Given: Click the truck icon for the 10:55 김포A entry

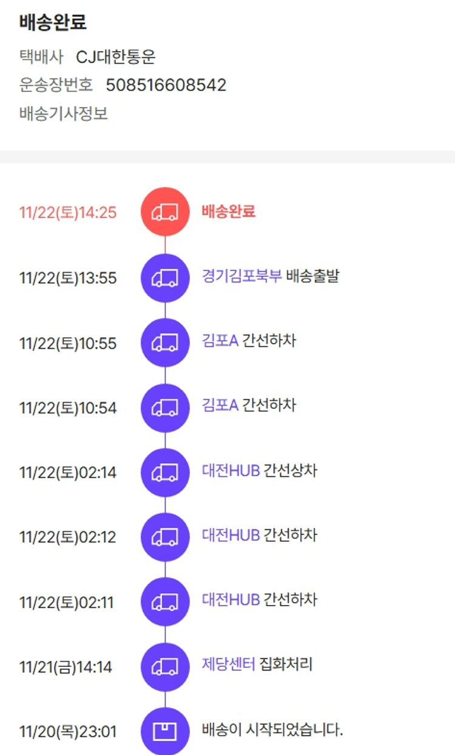Looking at the screenshot, I should pyautogui.click(x=165, y=343).
